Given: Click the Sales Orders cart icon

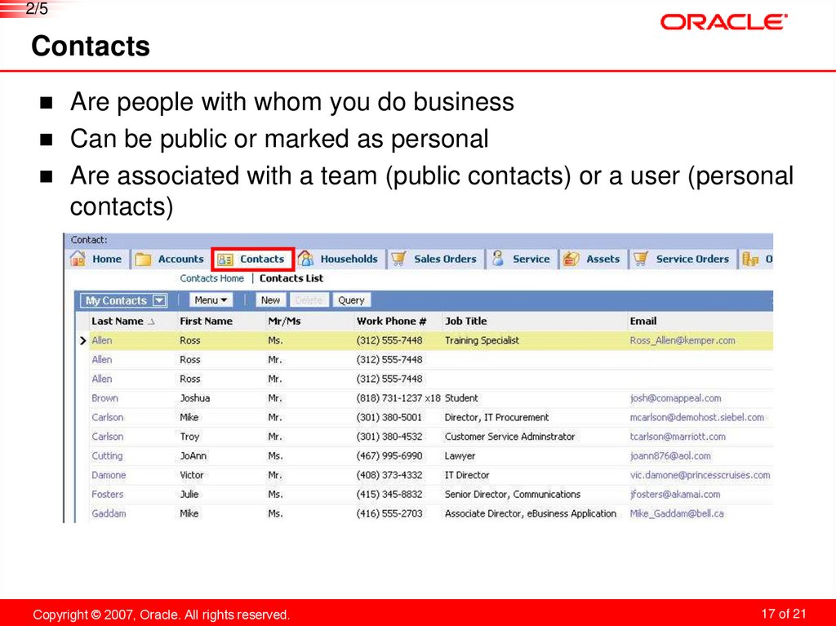Looking at the screenshot, I should [x=398, y=259].
